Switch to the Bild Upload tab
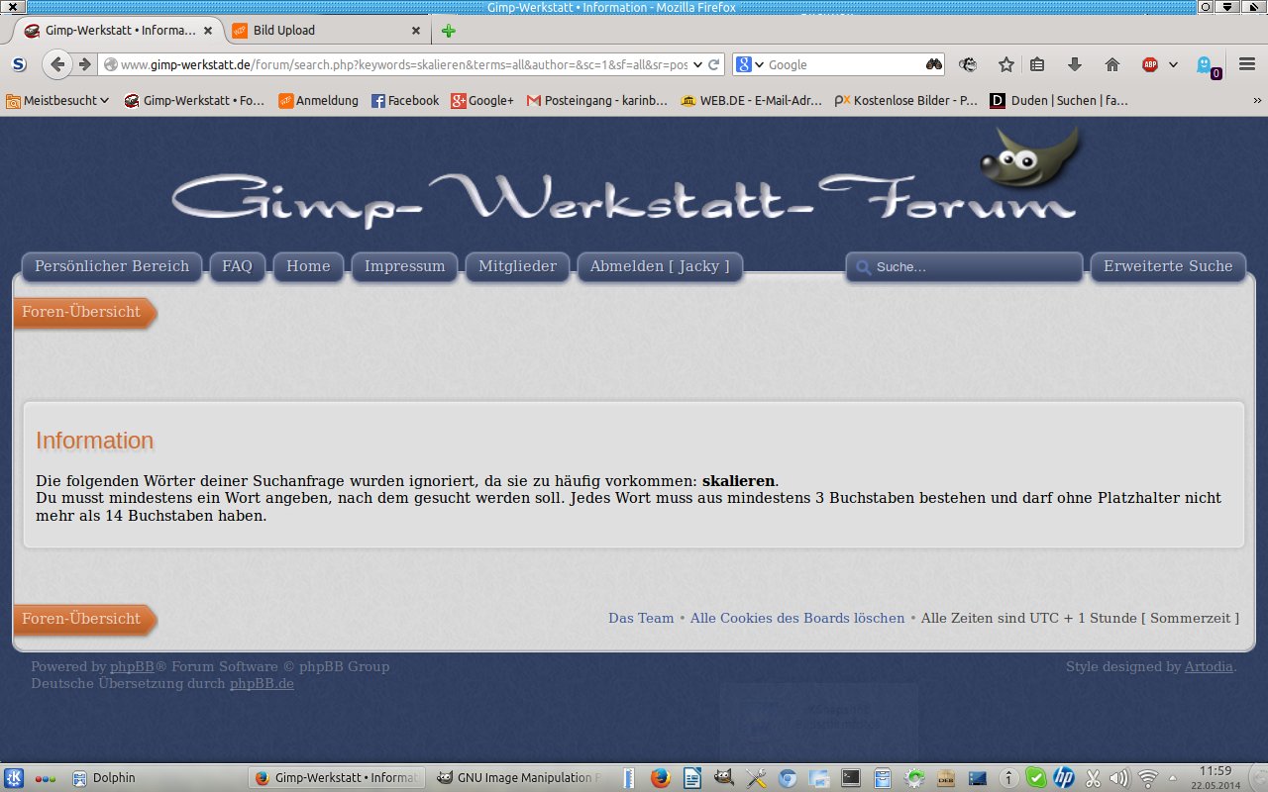 (325, 31)
